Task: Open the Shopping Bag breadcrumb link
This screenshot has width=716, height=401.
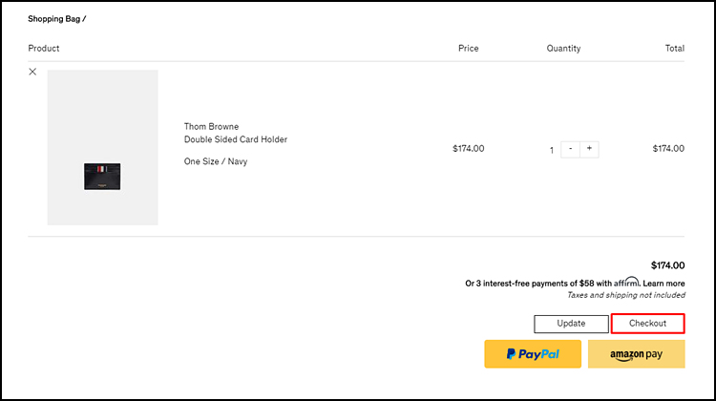Action: tap(53, 19)
